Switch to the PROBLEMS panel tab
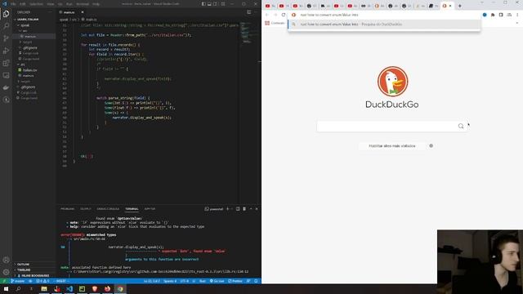The image size is (523, 294). (67, 209)
